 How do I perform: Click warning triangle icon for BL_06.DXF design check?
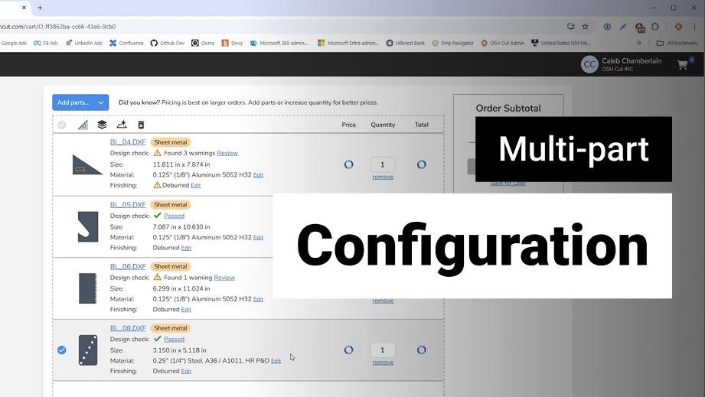(x=158, y=277)
